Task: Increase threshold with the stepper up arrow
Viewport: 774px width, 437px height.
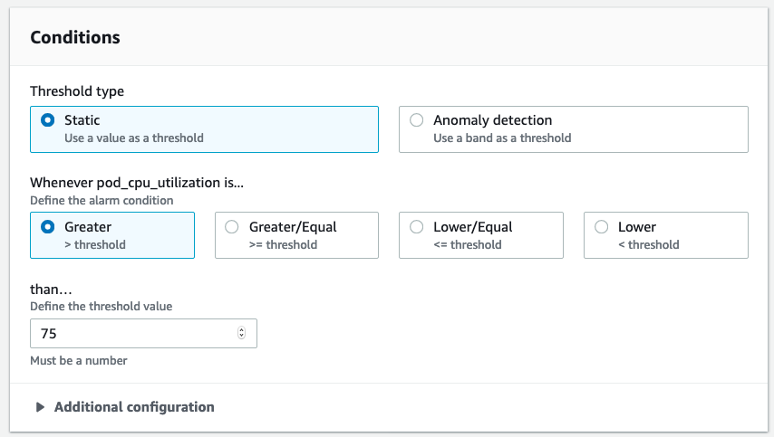Action: 241,330
